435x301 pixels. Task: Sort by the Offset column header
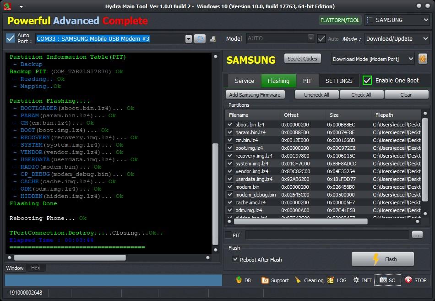(302, 115)
